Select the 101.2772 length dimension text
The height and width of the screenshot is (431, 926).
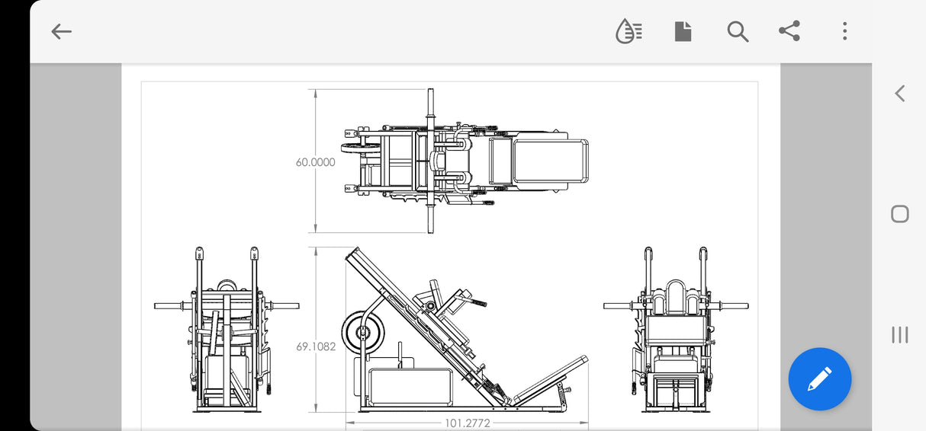click(x=467, y=423)
